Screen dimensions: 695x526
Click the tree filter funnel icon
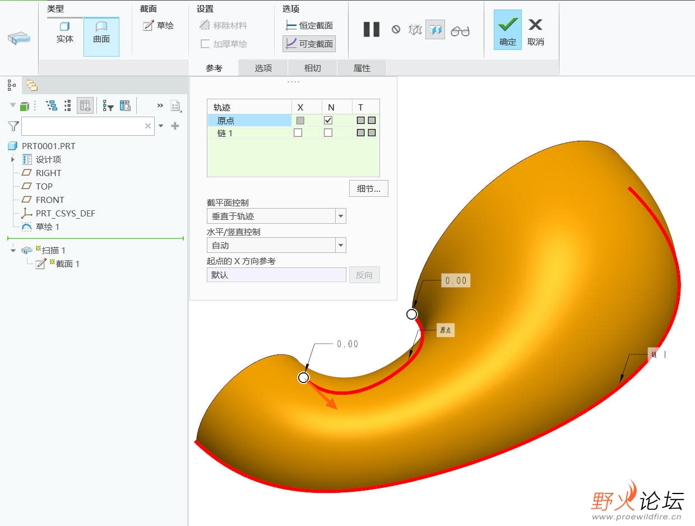pos(13,126)
